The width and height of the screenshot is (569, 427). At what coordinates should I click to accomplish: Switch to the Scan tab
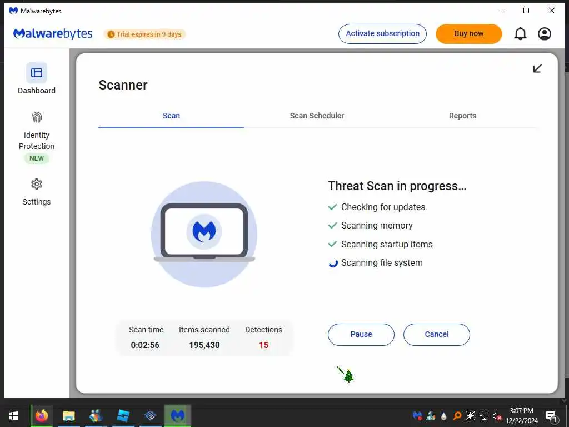171,116
